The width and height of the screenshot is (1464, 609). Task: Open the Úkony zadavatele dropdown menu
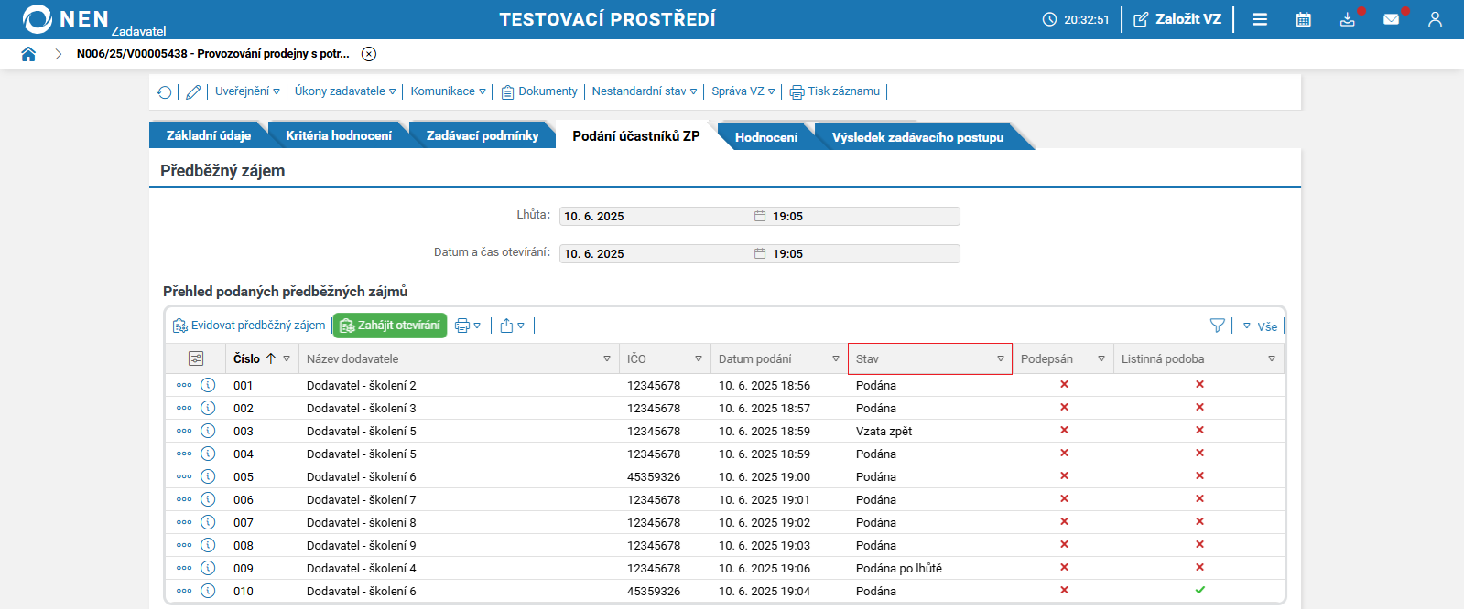click(x=345, y=91)
